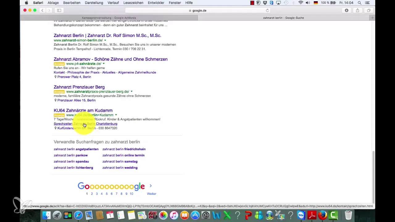Open AirPlay display menu
395x222 pixels.
278,3
